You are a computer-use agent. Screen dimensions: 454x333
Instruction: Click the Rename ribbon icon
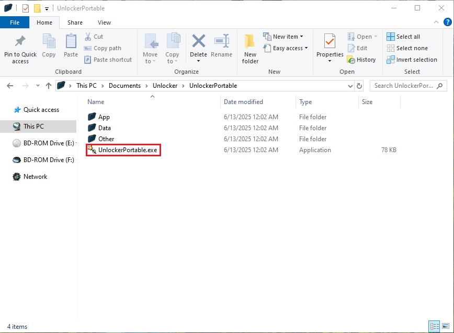coord(222,41)
